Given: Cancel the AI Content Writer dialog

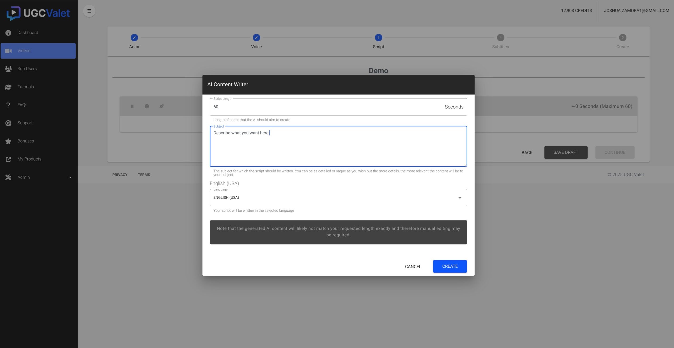Looking at the screenshot, I should pyautogui.click(x=413, y=266).
